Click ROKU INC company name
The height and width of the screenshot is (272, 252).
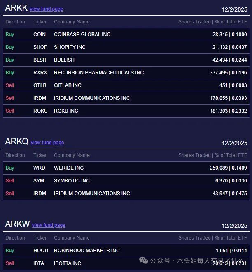(x=66, y=111)
